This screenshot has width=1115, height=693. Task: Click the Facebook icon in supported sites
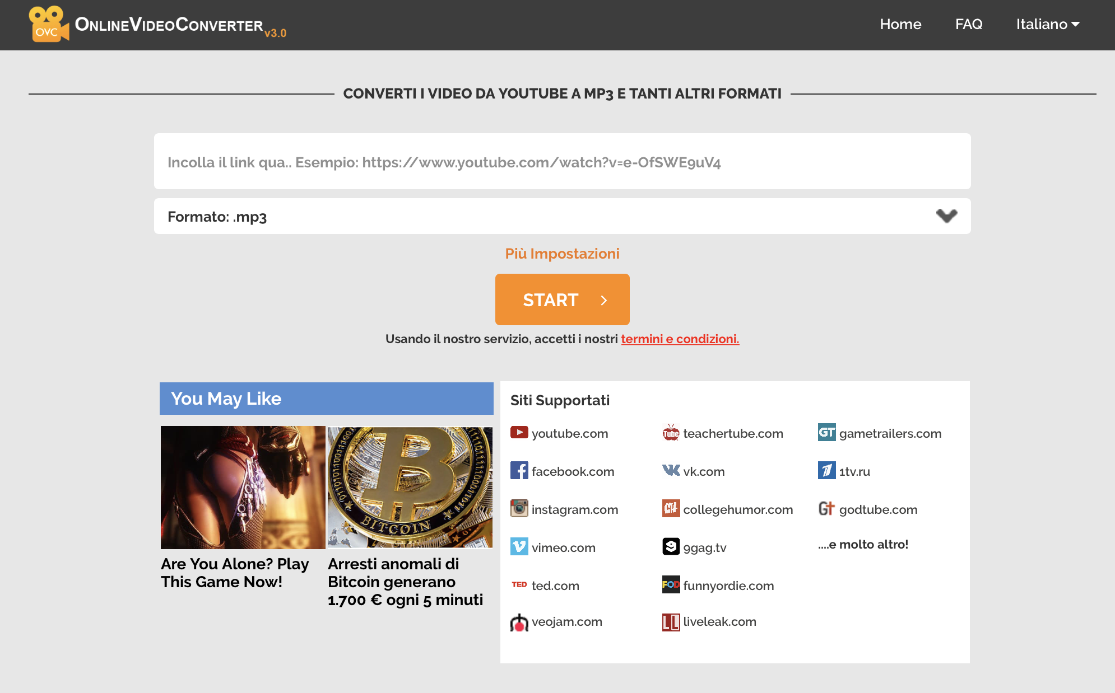519,471
